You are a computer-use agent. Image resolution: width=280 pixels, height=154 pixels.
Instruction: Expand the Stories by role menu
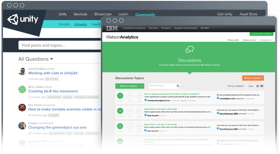pyautogui.click(x=249, y=40)
